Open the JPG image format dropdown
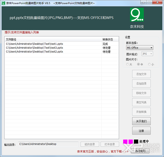The image size is (164, 157). (147, 54)
